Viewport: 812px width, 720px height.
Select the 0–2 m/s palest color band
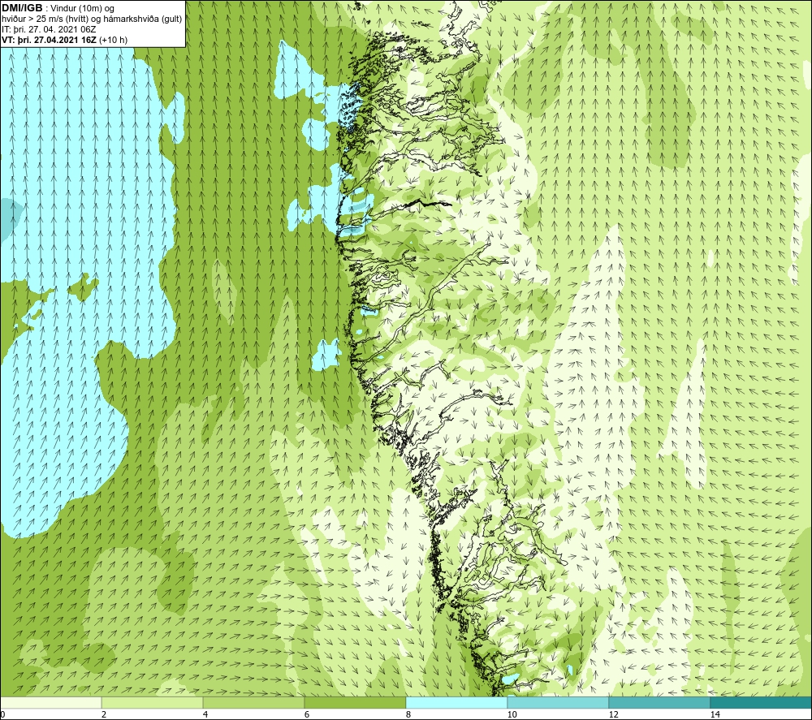click(x=50, y=702)
